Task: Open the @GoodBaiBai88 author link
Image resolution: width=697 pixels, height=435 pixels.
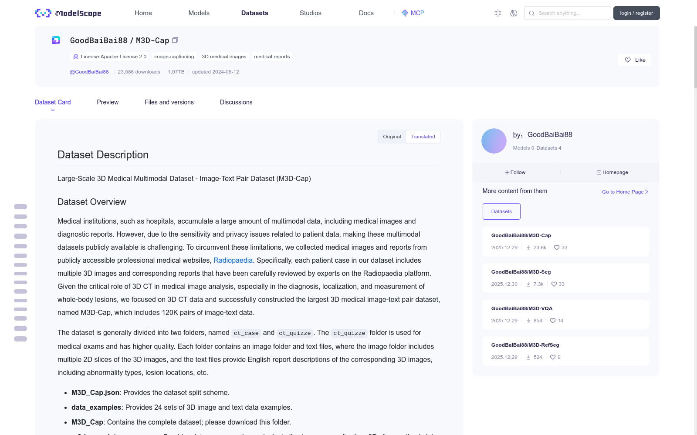Action: click(x=89, y=72)
